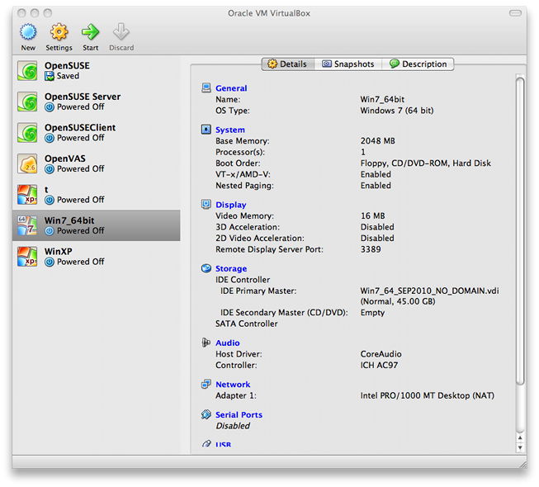539x487 pixels.
Task: Click Powered Off icon under OpenVAS
Action: (50, 169)
